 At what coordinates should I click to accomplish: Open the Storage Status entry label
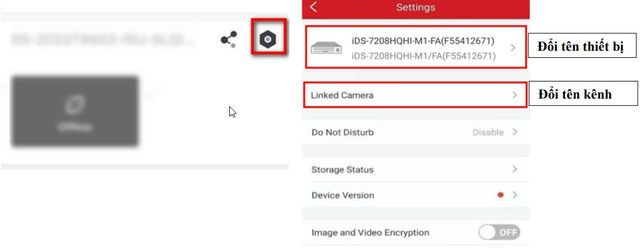pyautogui.click(x=343, y=170)
